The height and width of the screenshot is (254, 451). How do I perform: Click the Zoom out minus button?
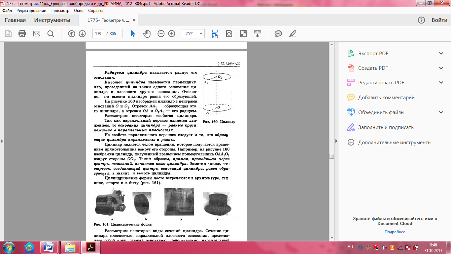[161, 34]
